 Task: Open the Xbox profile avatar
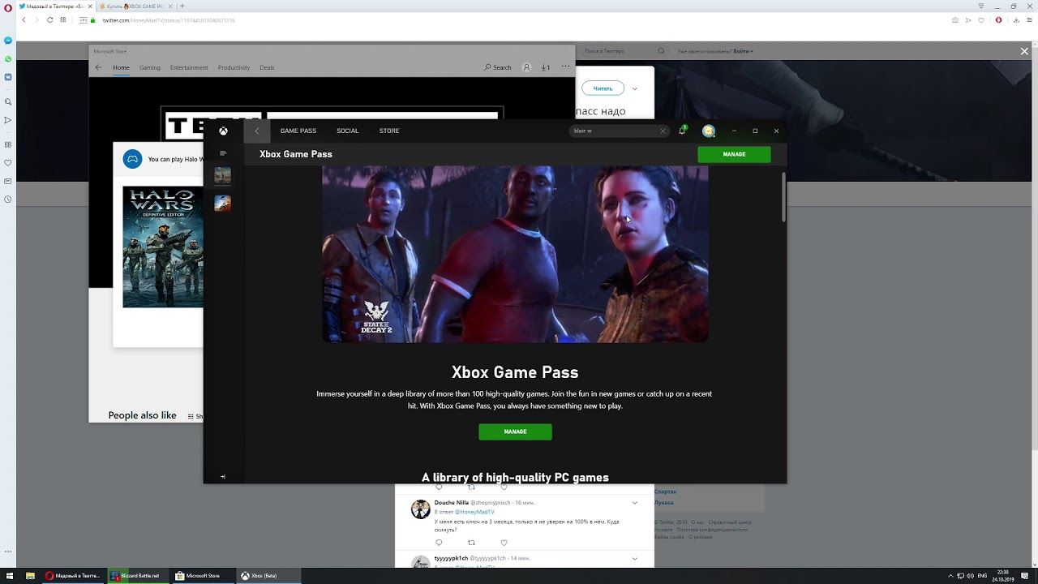point(709,131)
